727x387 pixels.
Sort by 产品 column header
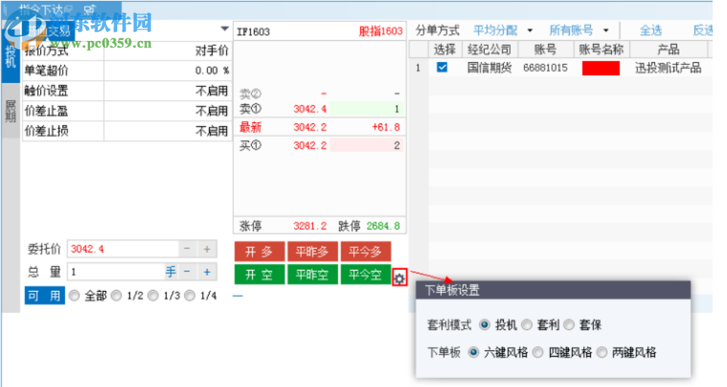pyautogui.click(x=668, y=49)
